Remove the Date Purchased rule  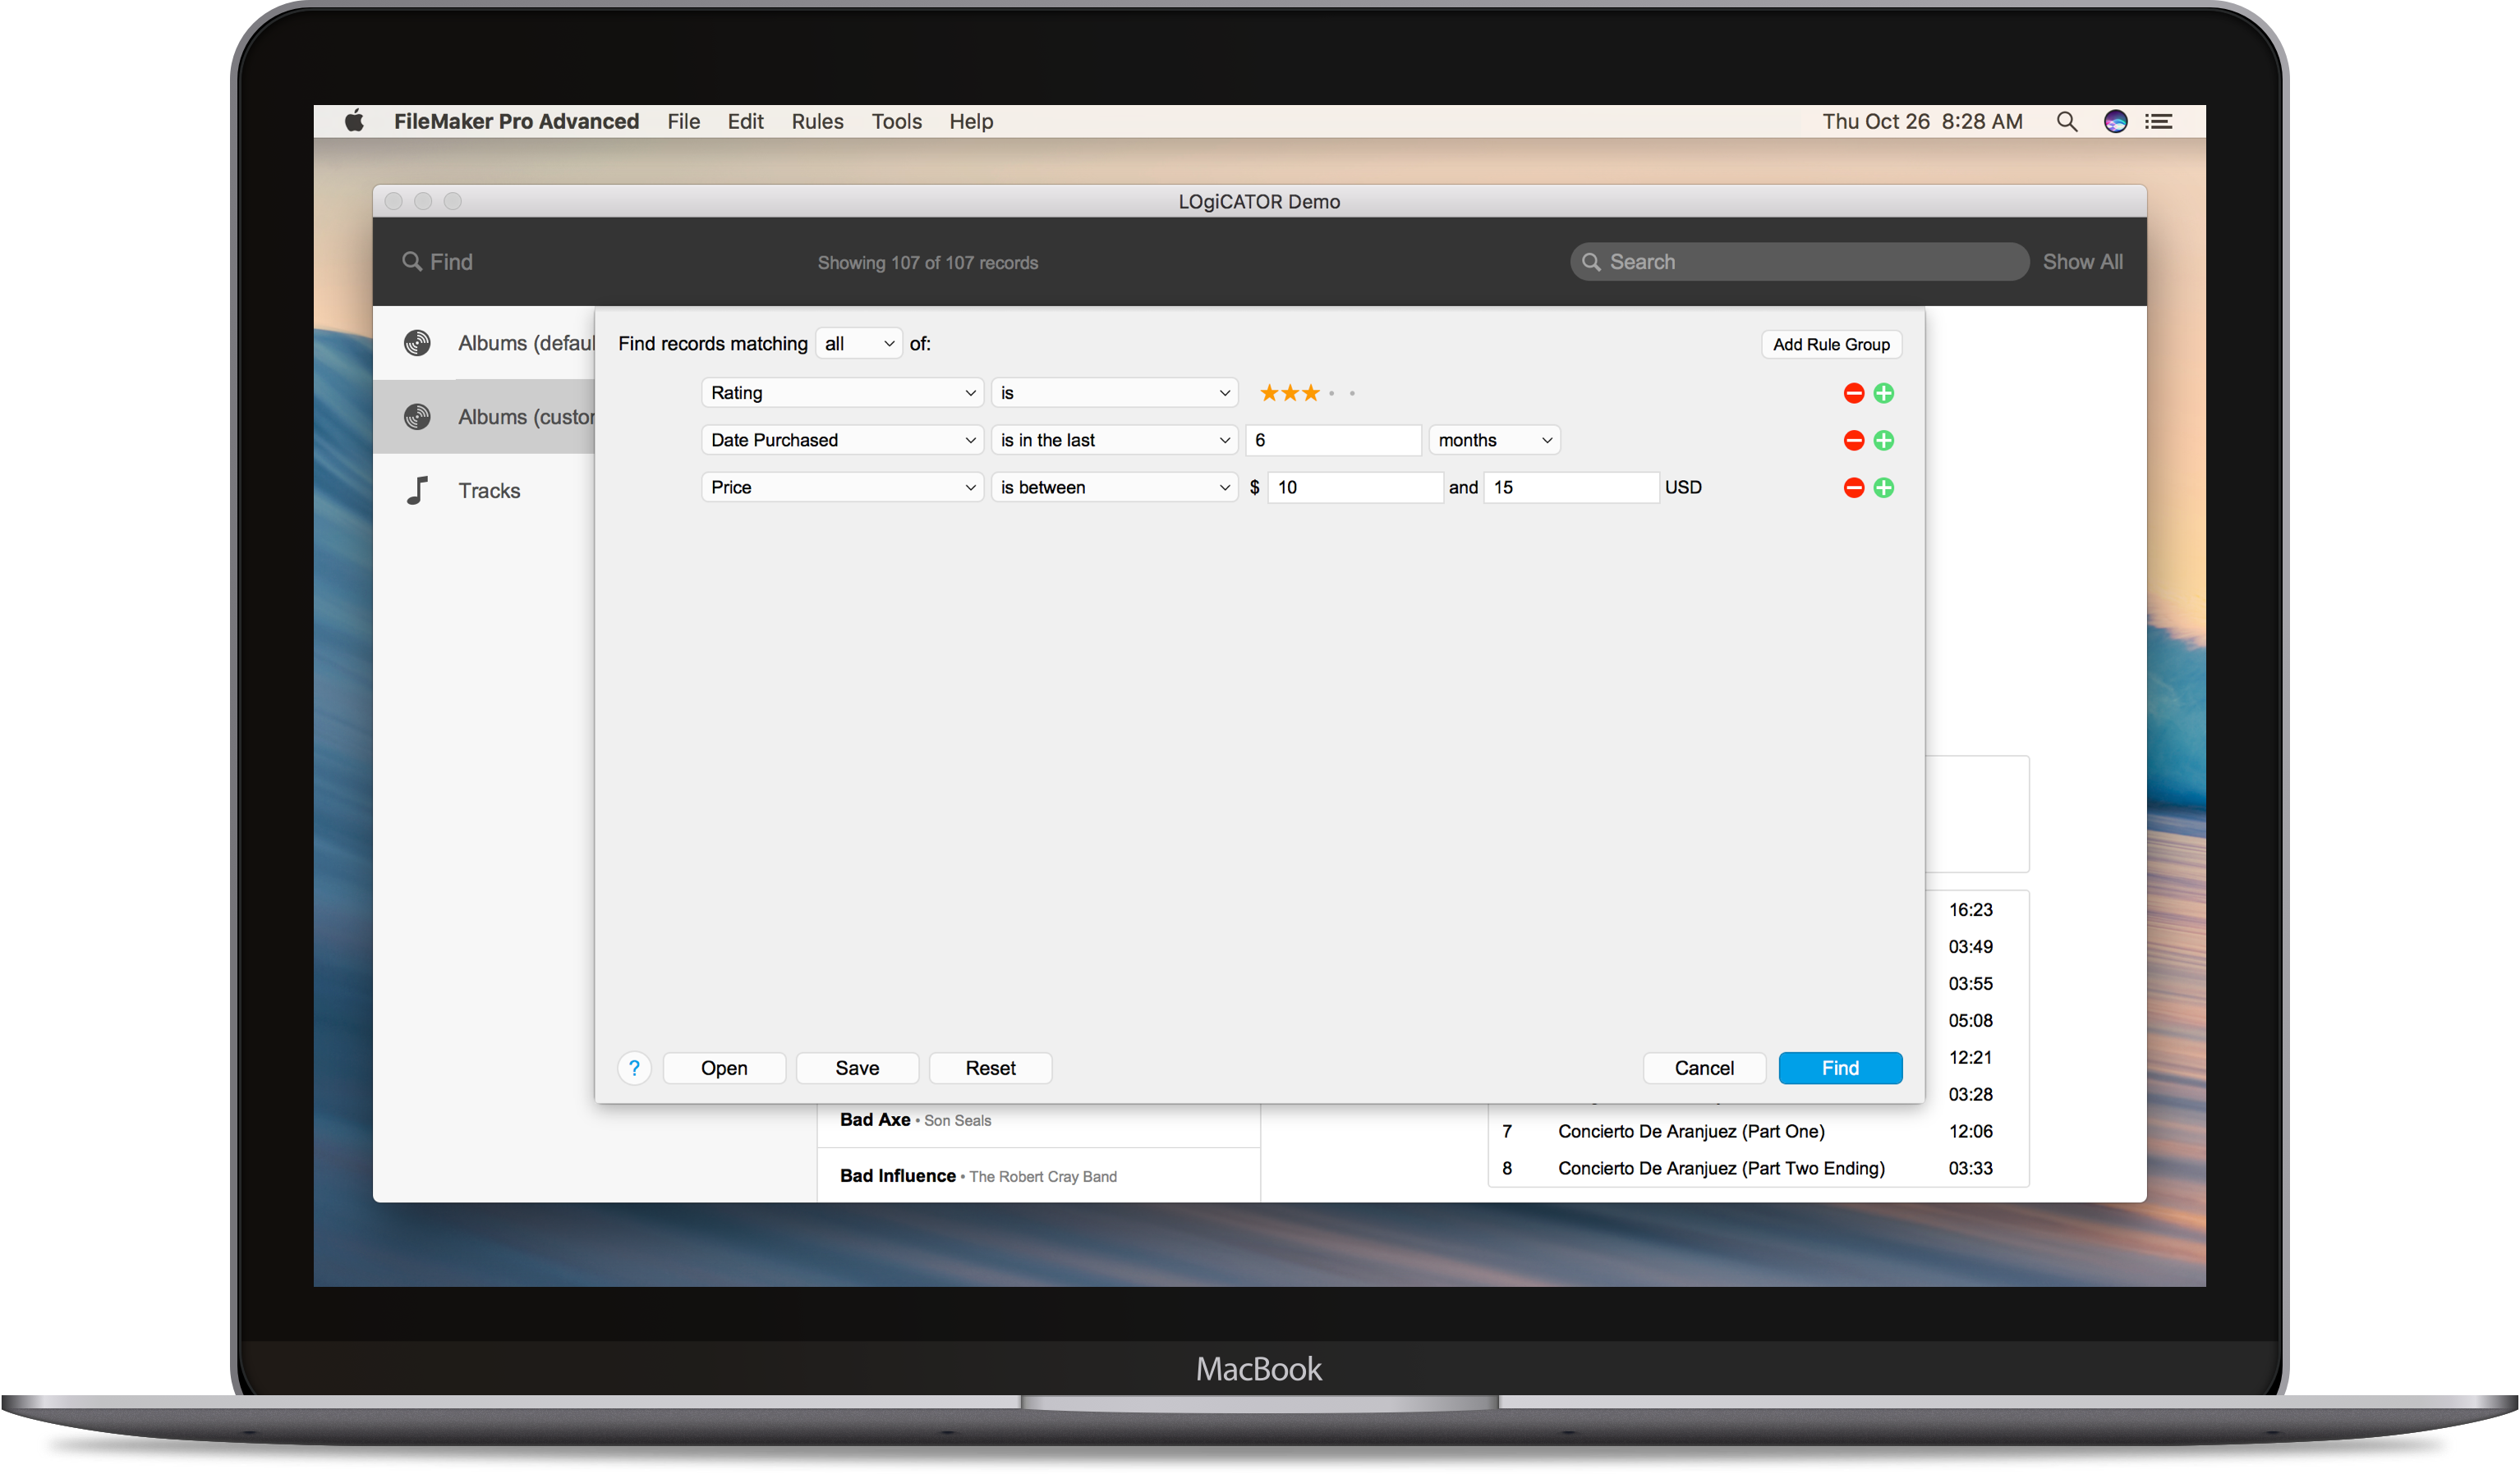click(x=1853, y=440)
